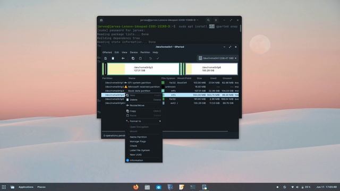The height and width of the screenshot is (191, 340).
Task: Choose Label File System in the context menu
Action: tap(144, 150)
